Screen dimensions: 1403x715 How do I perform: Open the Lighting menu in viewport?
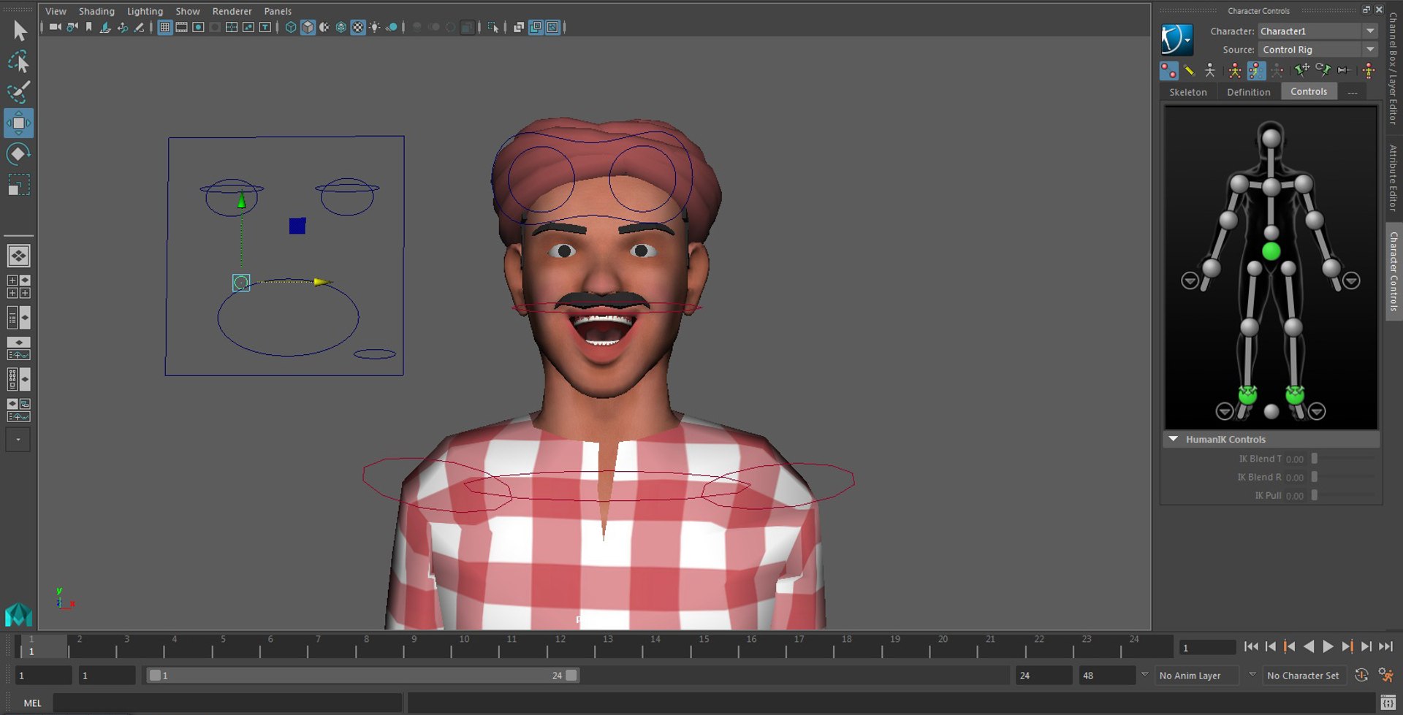click(x=145, y=11)
